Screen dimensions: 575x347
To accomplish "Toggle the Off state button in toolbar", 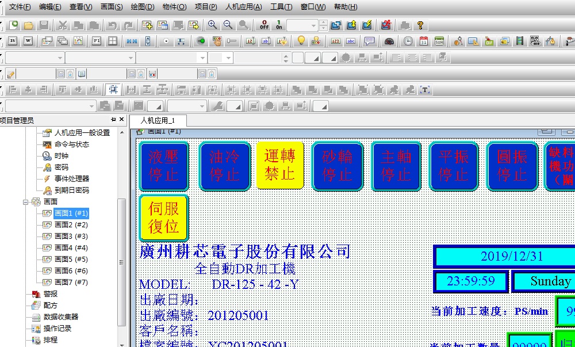I will click(264, 25).
